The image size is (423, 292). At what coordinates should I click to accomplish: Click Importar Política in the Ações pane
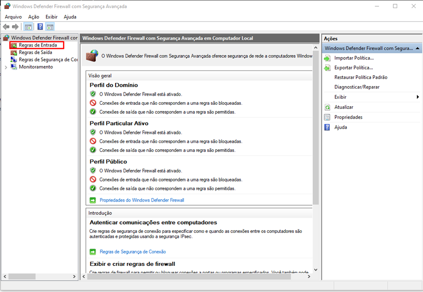354,58
